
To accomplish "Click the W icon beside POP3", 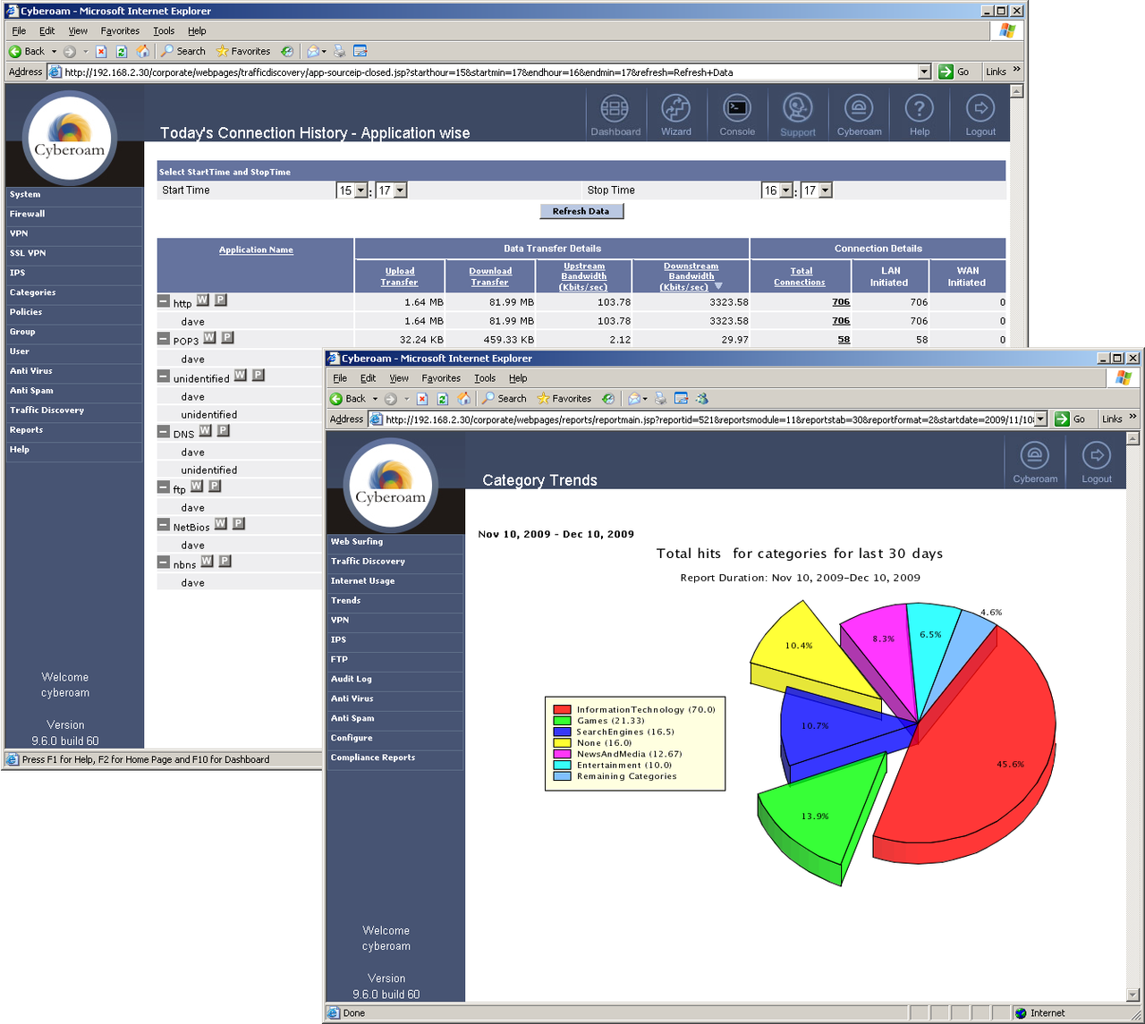I will coord(209,338).
